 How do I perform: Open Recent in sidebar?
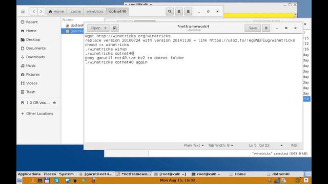(x=32, y=22)
